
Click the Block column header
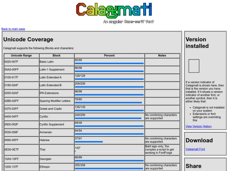pyautogui.click(x=57, y=56)
